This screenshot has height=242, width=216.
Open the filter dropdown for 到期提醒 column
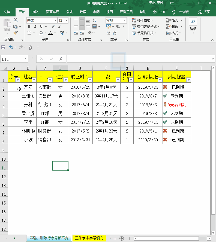click(x=188, y=80)
